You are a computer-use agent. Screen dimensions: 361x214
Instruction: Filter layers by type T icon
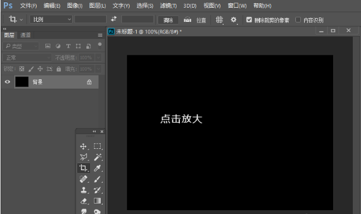click(x=68, y=46)
